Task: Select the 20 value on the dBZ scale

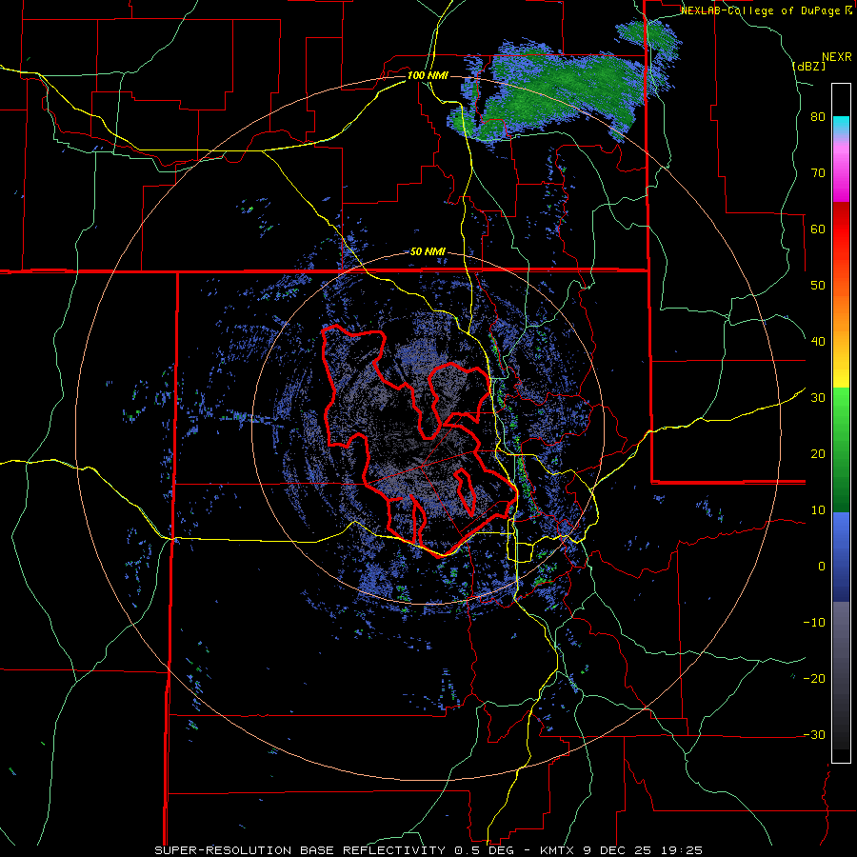Action: tap(818, 453)
